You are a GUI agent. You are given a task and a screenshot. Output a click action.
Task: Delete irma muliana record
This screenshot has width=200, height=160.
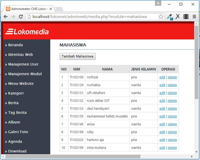pos(172,148)
